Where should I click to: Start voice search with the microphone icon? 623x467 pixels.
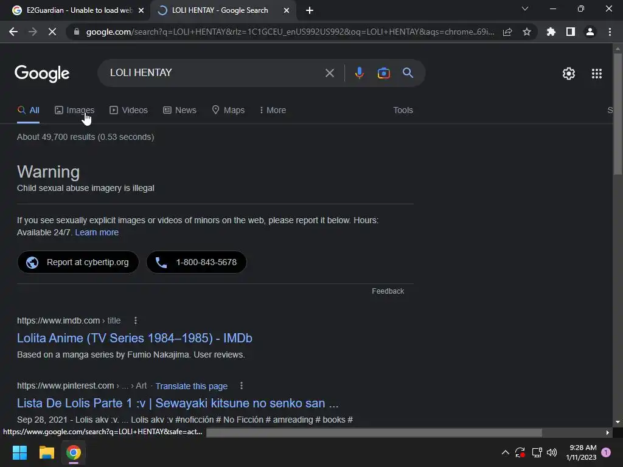[x=359, y=73]
